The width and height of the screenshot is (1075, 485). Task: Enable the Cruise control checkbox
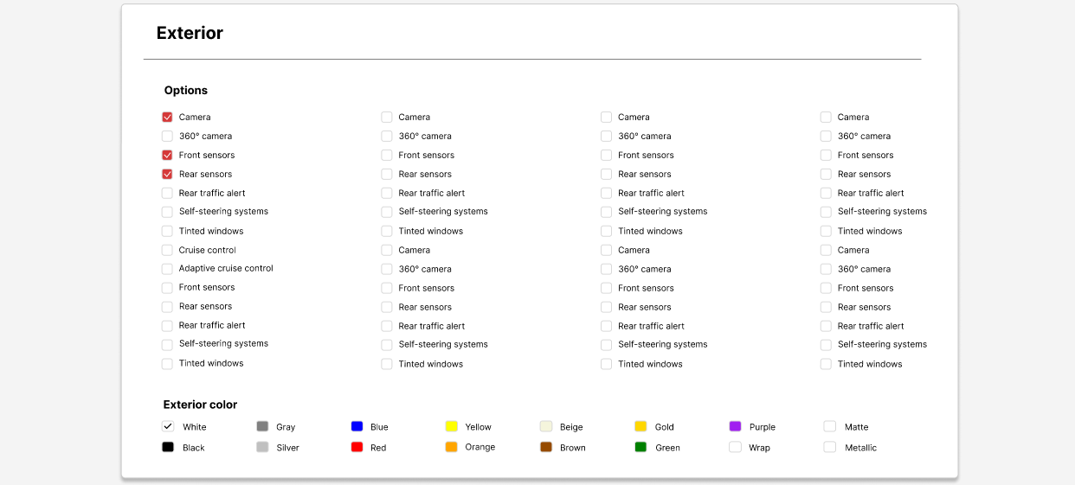point(167,250)
